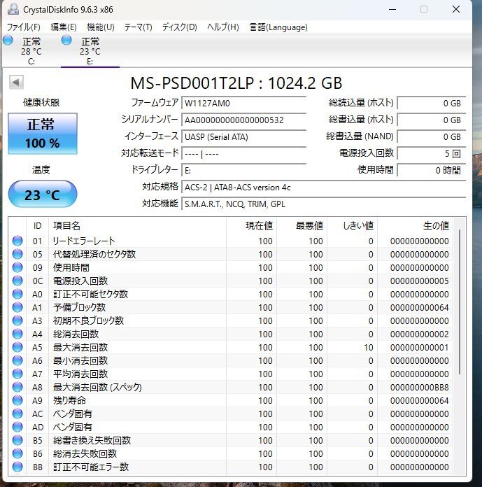
Task: Click the interface field UASP (Serial ATA)
Action: [244, 136]
